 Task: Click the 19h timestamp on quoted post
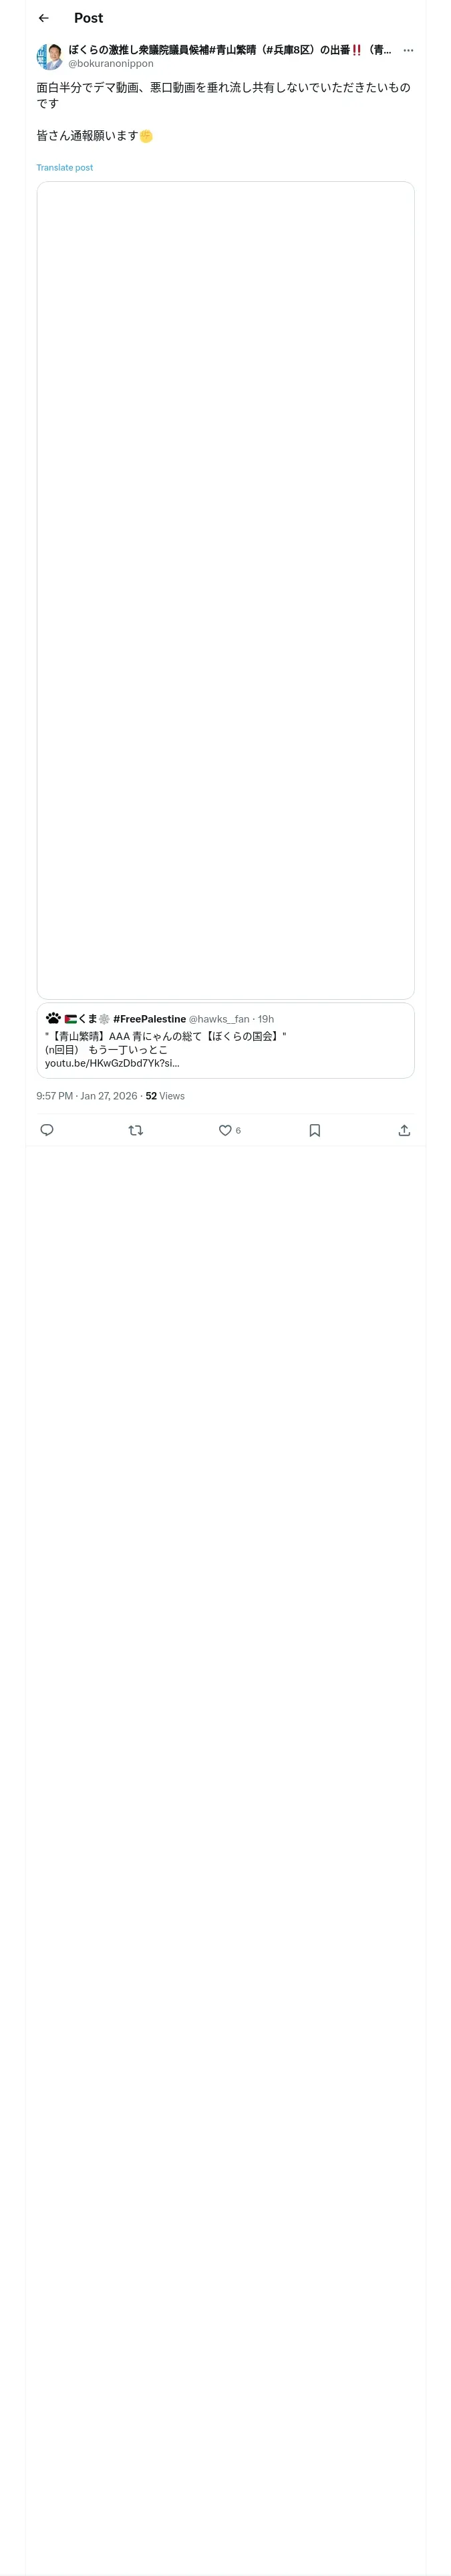point(266,1019)
